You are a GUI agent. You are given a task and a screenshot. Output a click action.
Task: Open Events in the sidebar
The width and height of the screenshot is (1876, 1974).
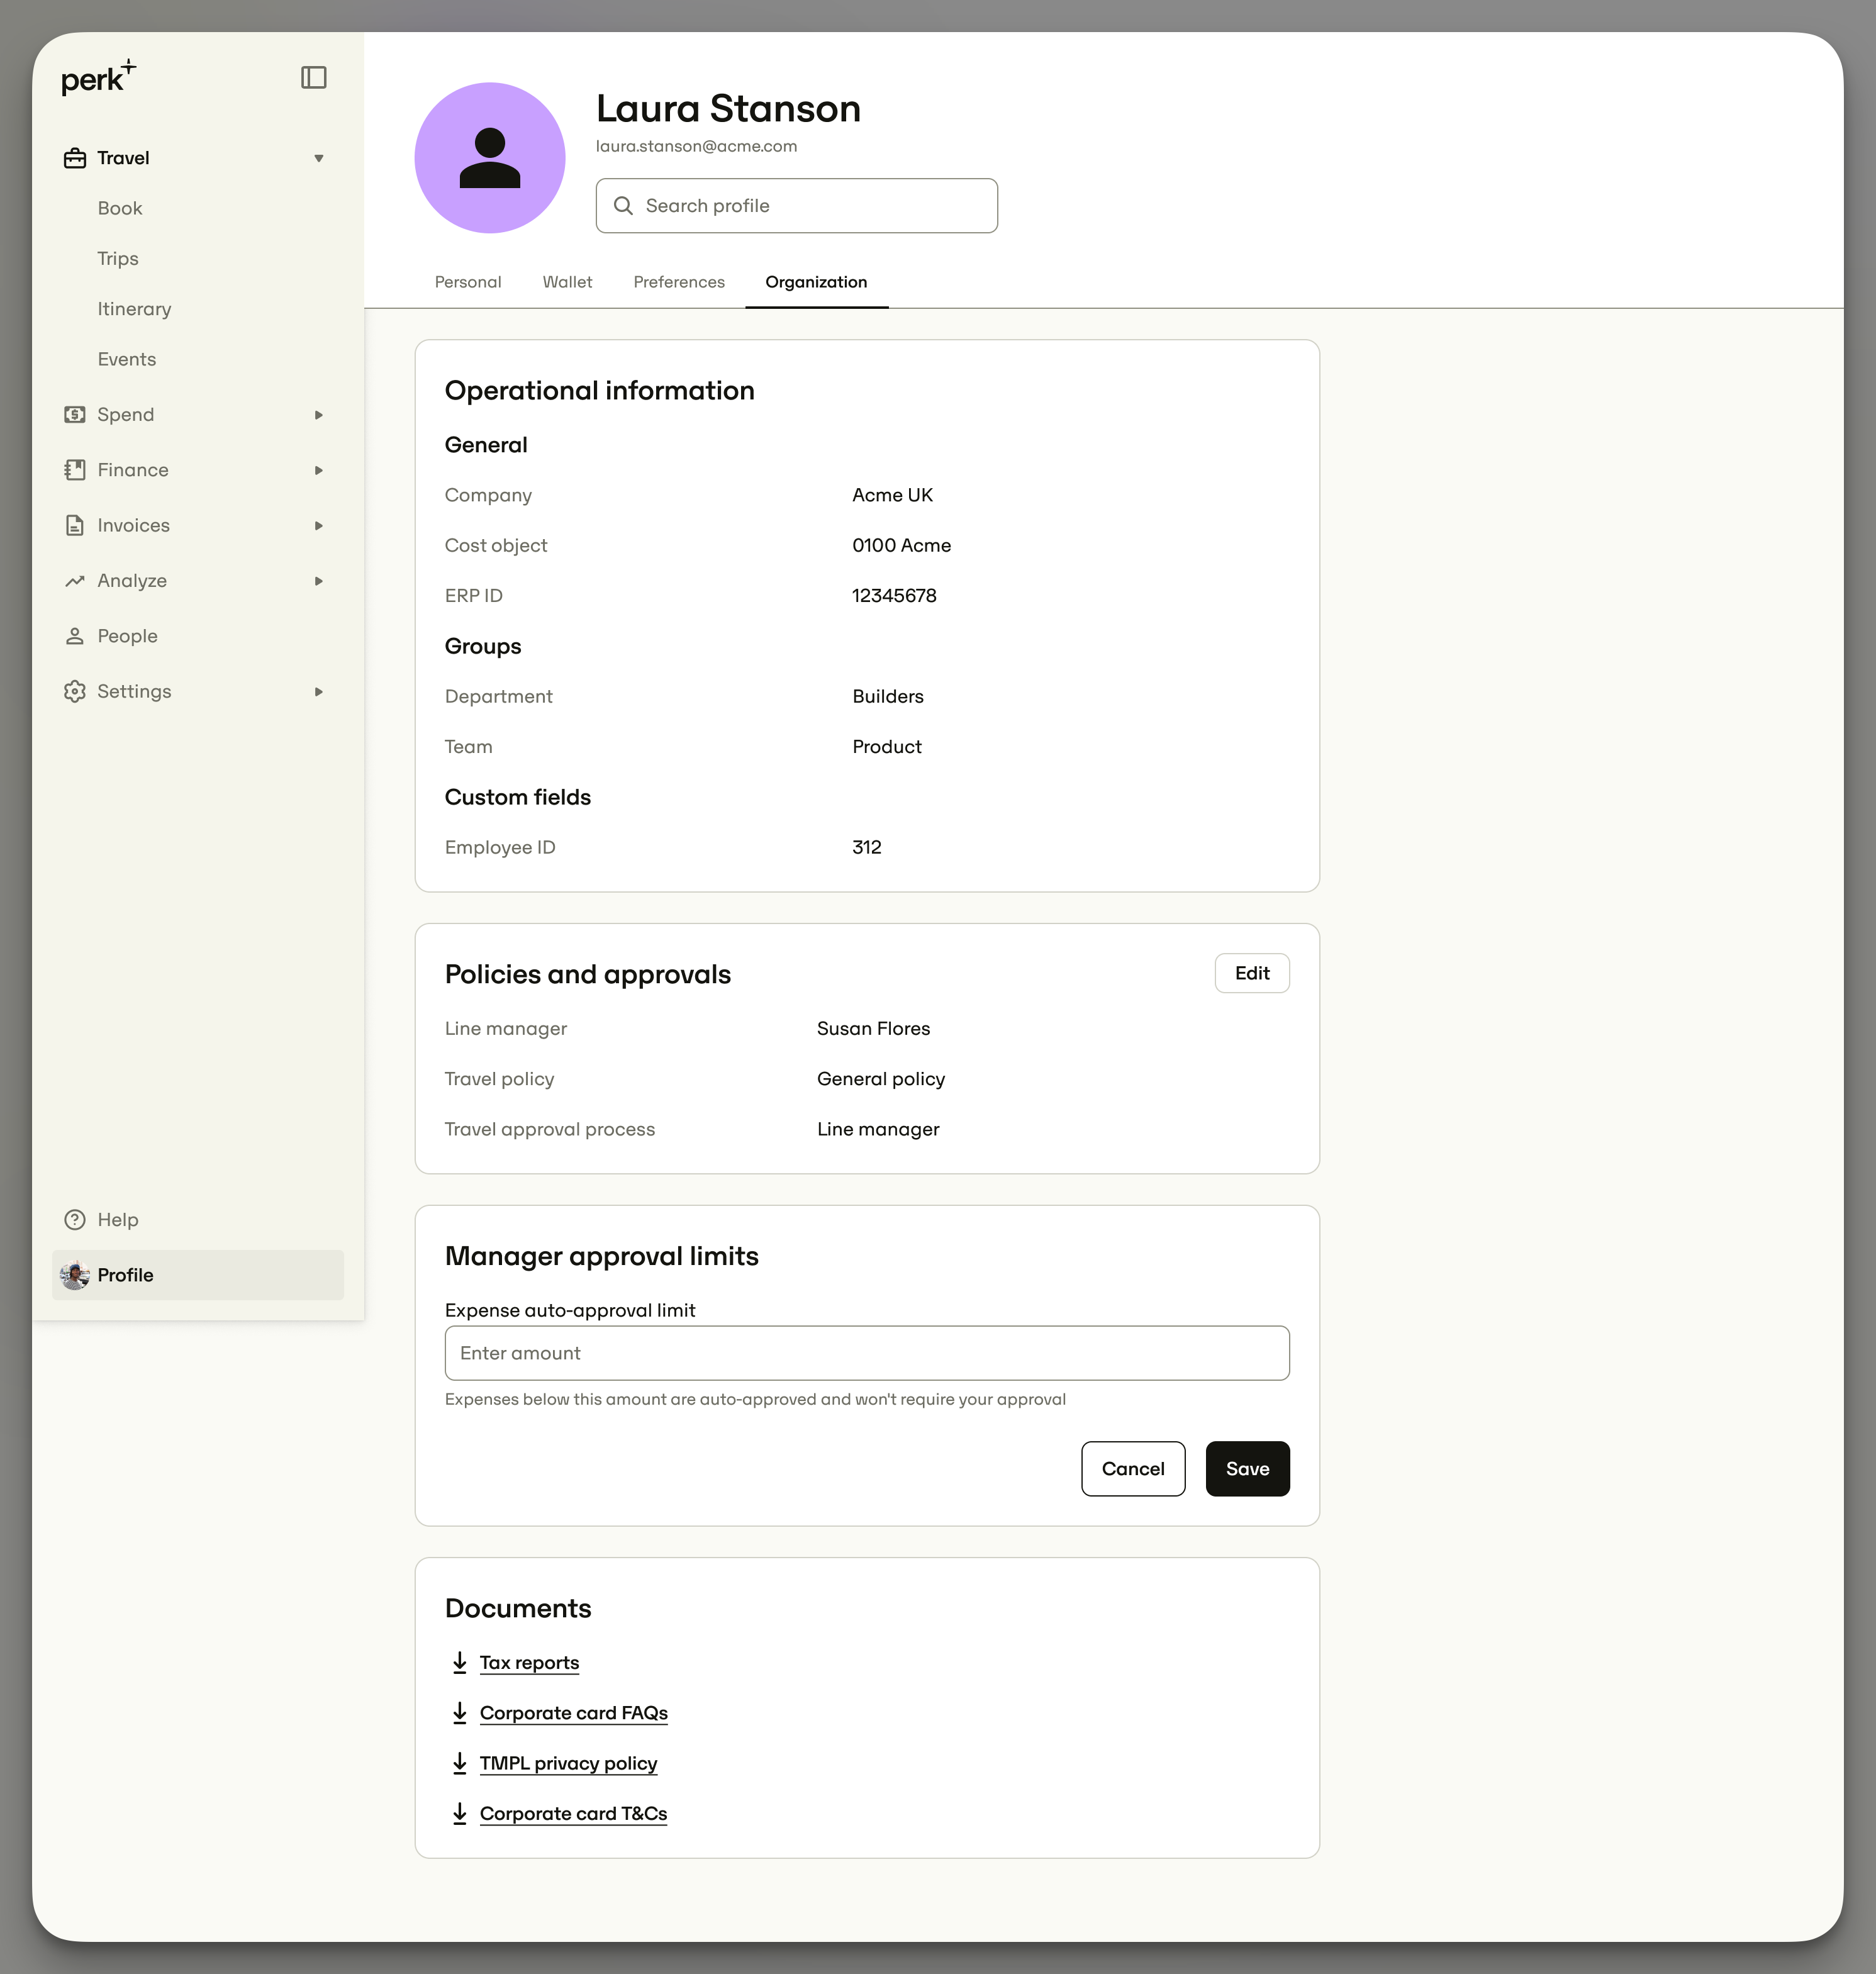(x=127, y=359)
